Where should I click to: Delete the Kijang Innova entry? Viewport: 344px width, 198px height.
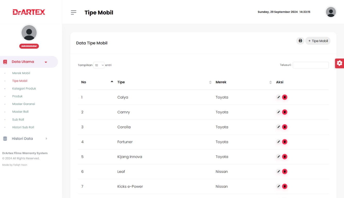285,157
